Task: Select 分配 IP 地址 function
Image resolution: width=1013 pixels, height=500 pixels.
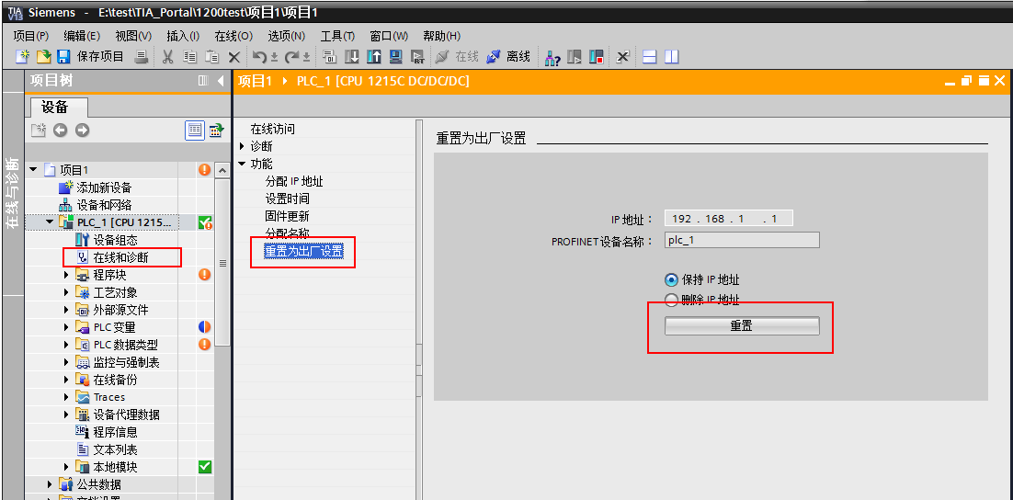Action: click(x=294, y=181)
